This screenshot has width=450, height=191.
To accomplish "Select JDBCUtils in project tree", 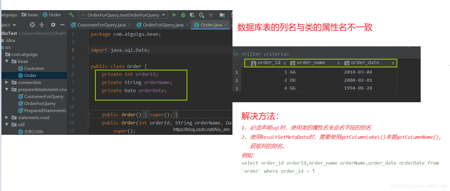I will pos(34,132).
